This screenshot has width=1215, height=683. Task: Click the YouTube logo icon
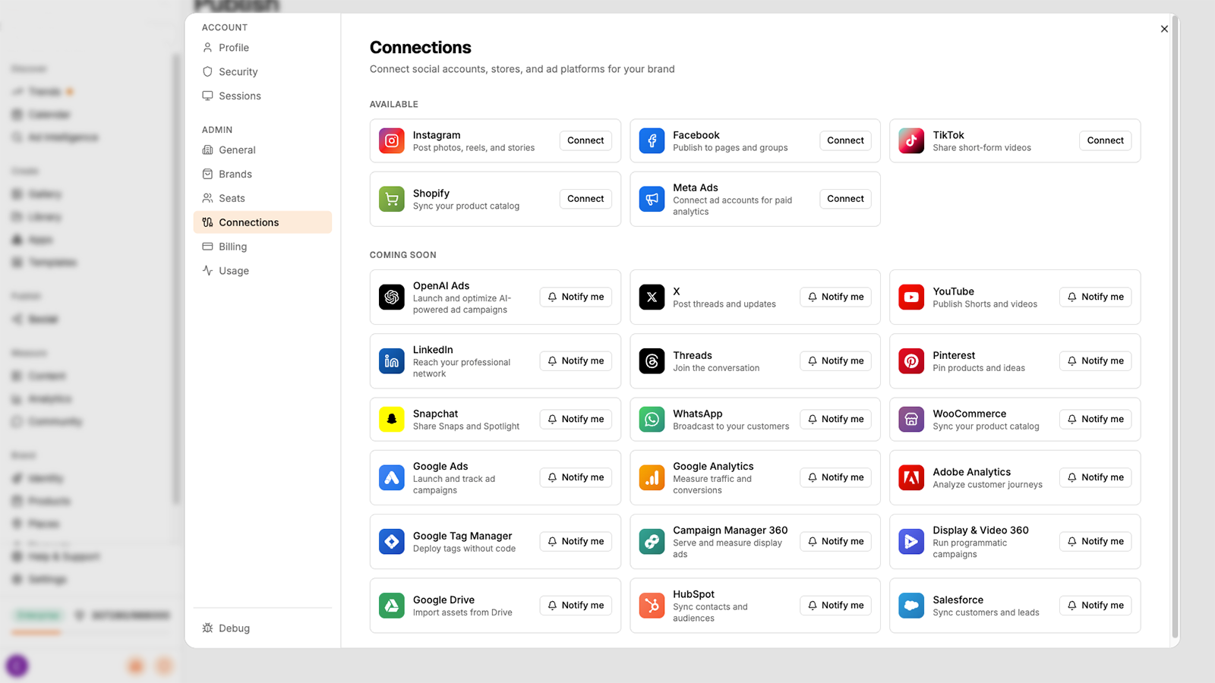911,297
